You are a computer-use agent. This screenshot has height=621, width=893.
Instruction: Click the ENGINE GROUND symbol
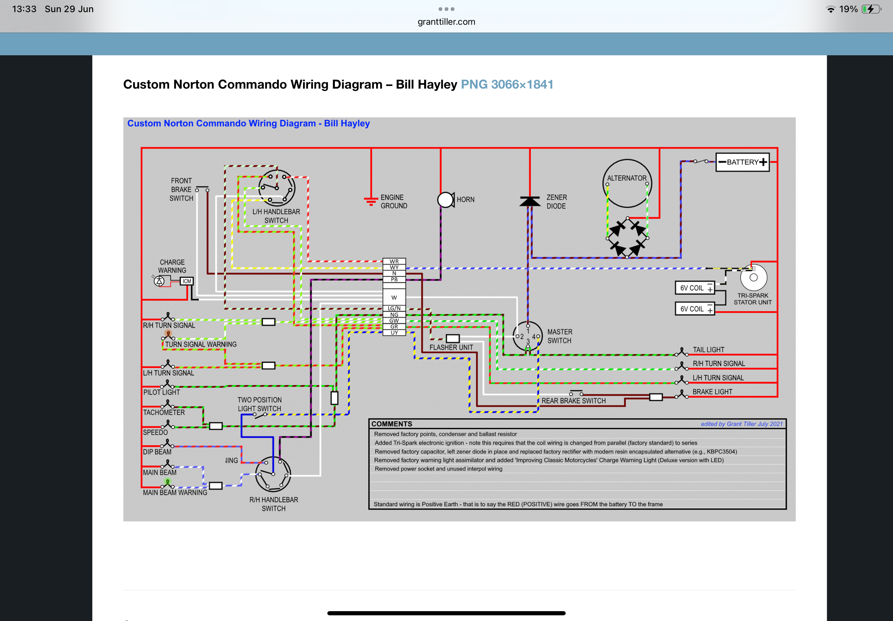[371, 201]
